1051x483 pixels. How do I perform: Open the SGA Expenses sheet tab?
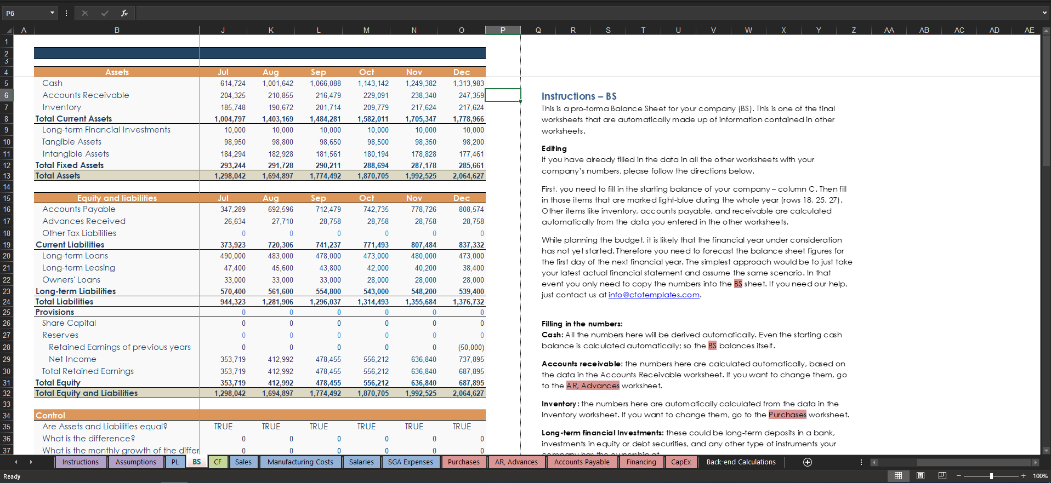click(411, 462)
